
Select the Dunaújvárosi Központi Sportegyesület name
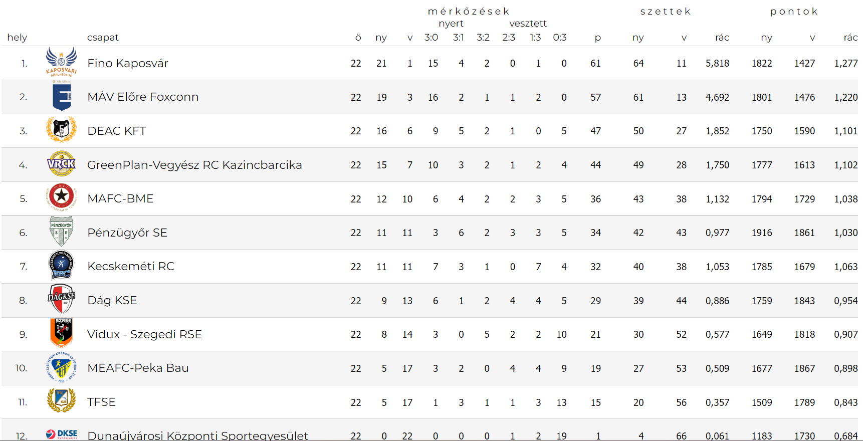coord(197,435)
